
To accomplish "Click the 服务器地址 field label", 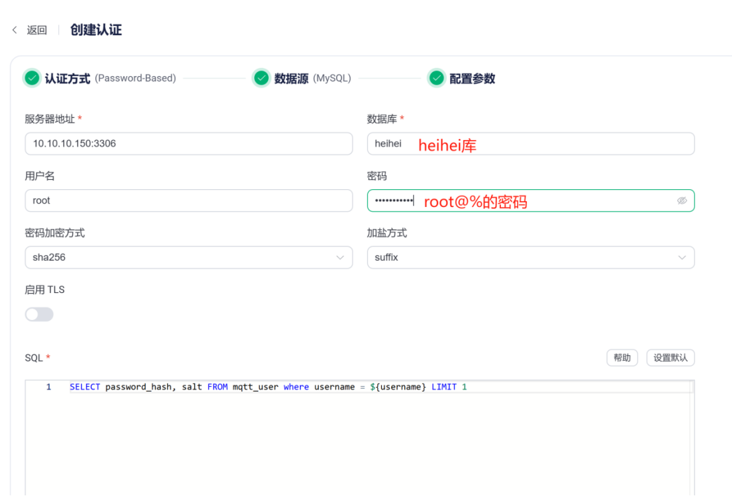I will (x=50, y=119).
